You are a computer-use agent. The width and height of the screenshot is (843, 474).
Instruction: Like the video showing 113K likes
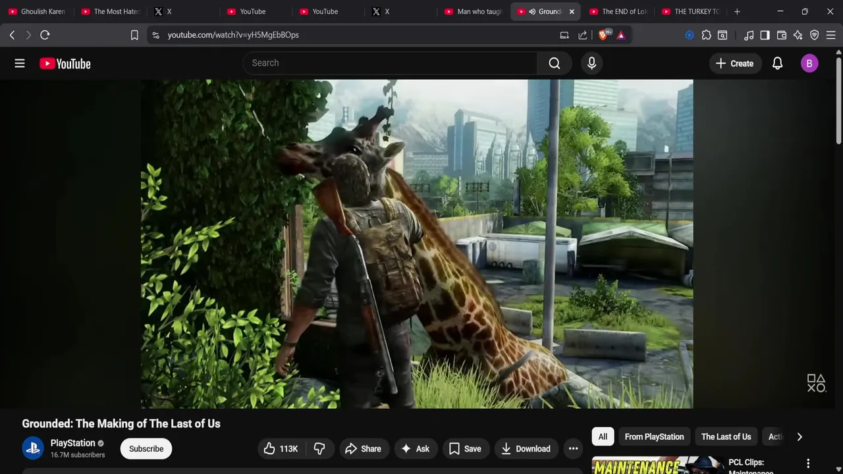[281, 449]
